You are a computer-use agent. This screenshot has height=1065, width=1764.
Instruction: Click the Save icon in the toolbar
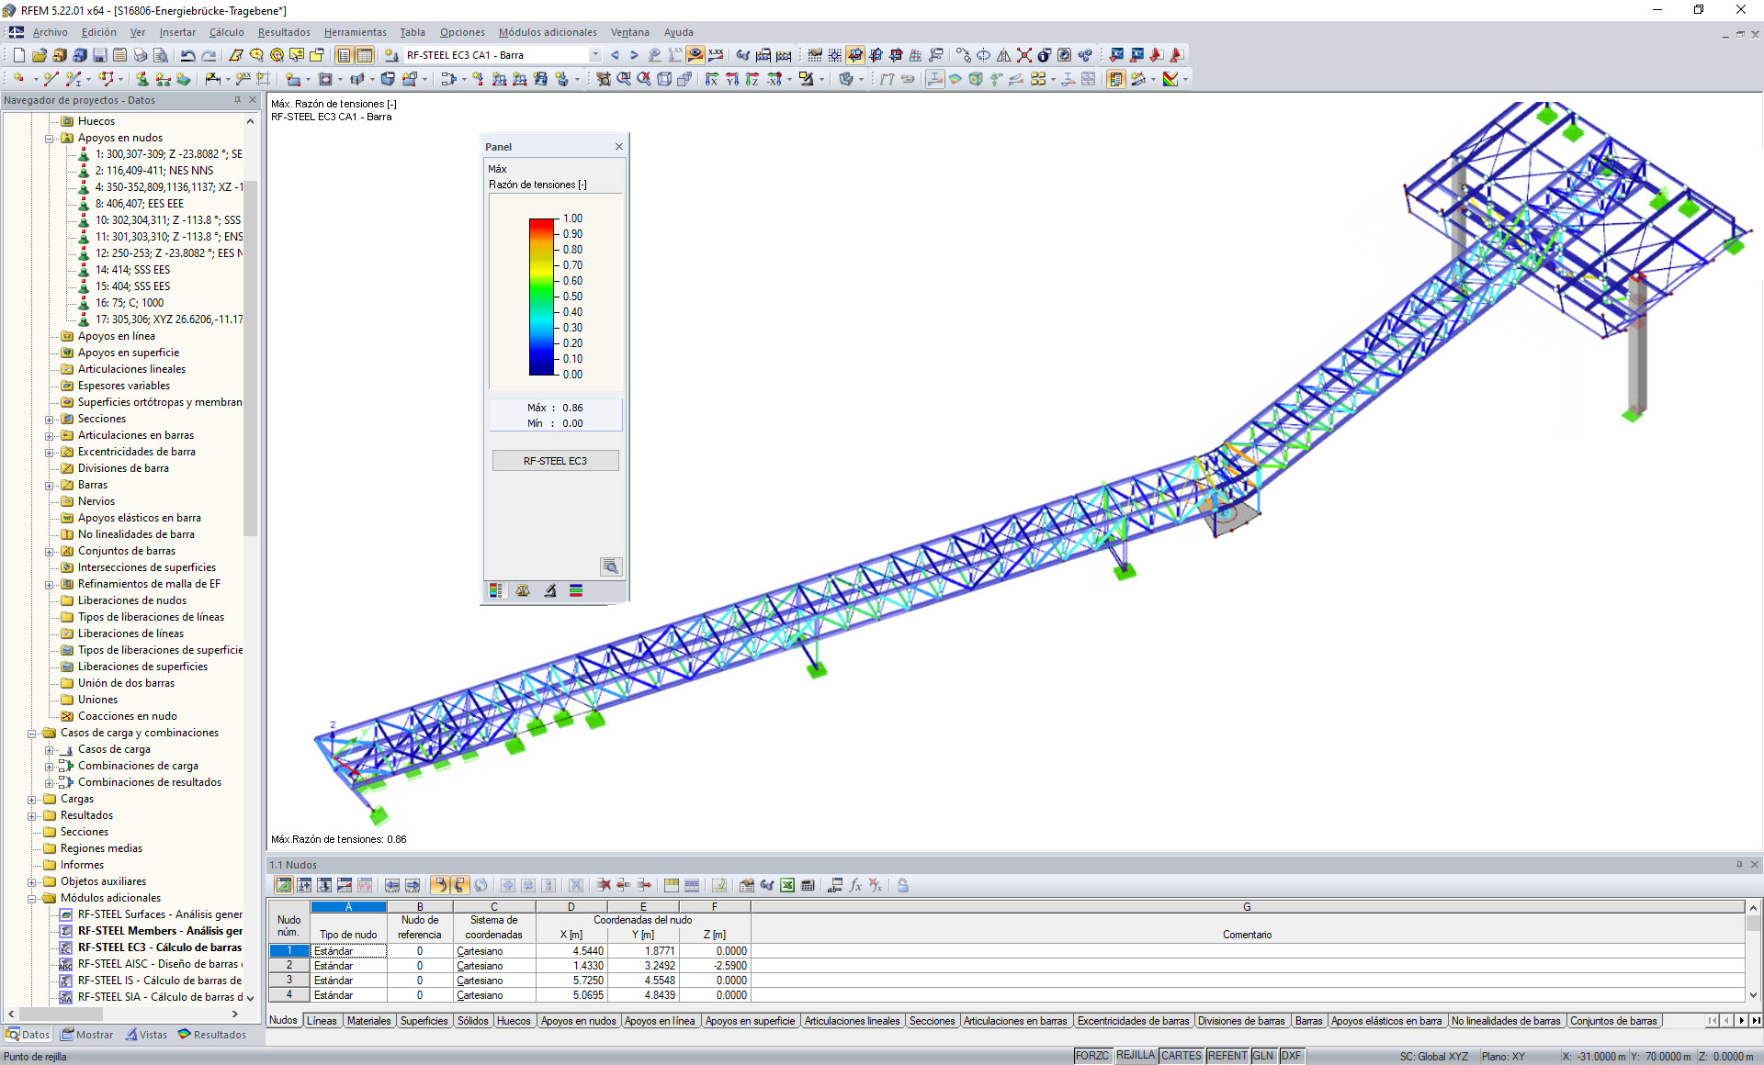[100, 54]
